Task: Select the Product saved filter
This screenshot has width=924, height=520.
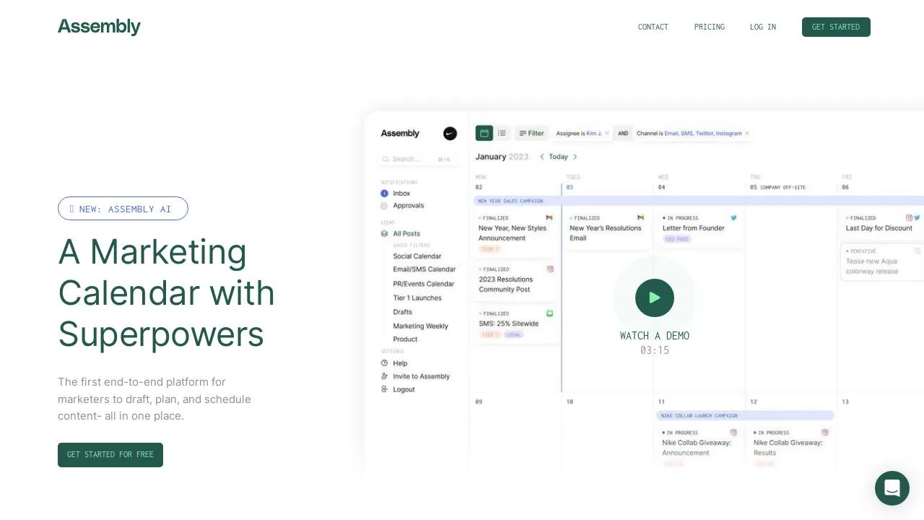Action: pyautogui.click(x=406, y=339)
